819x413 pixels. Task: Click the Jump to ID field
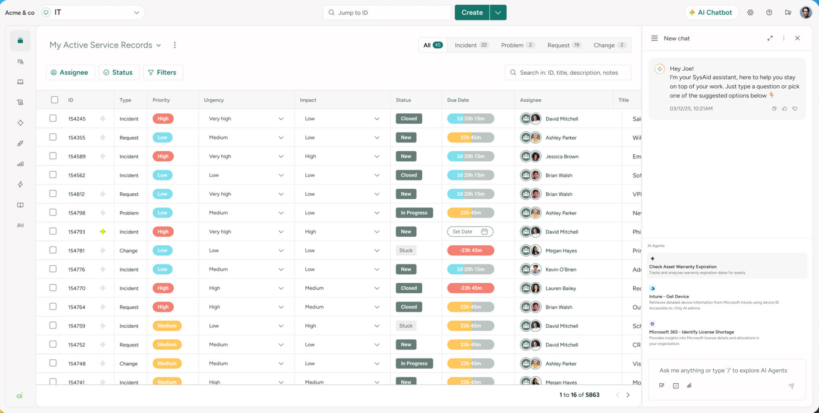click(x=388, y=12)
